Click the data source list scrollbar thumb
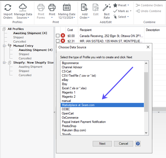Image resolution: width=166 pixels, height=158 pixels. pyautogui.click(x=146, y=92)
